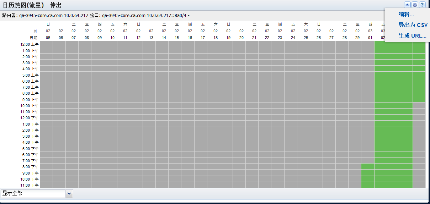Select gray cell for 02/29 at 10:00 下午

pos(355,179)
